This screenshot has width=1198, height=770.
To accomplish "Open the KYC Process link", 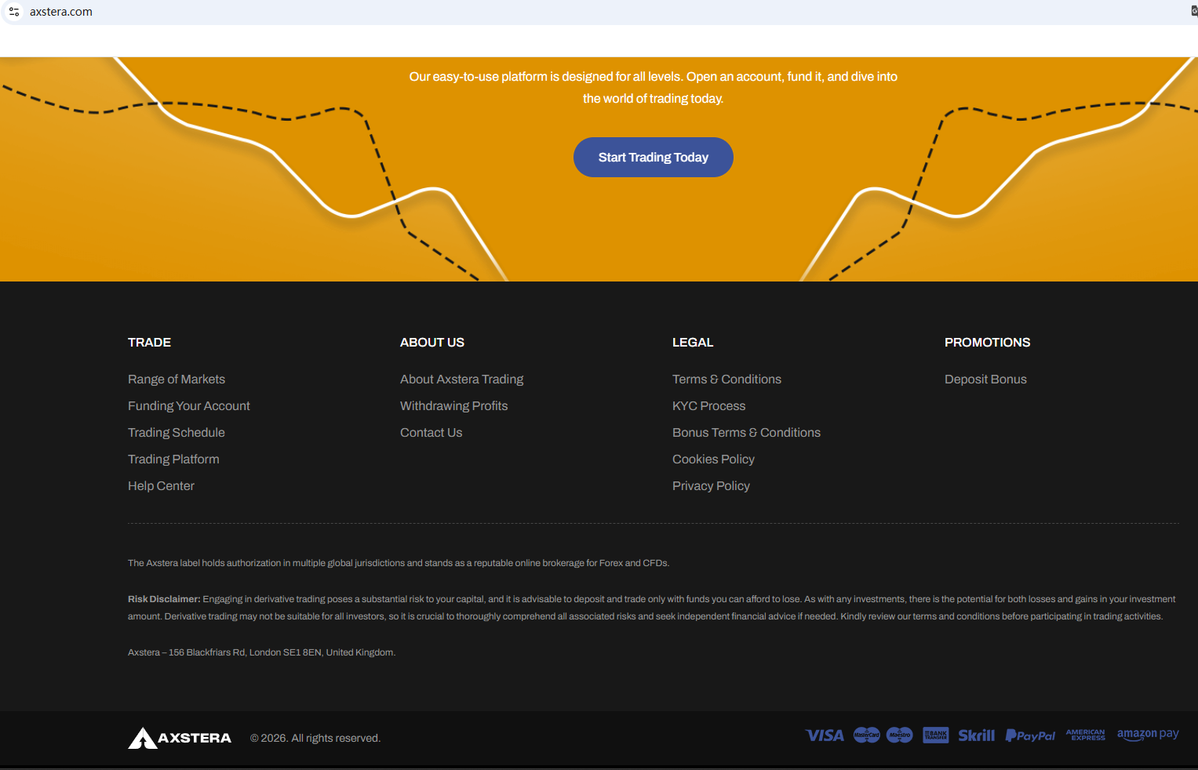I will pyautogui.click(x=708, y=406).
